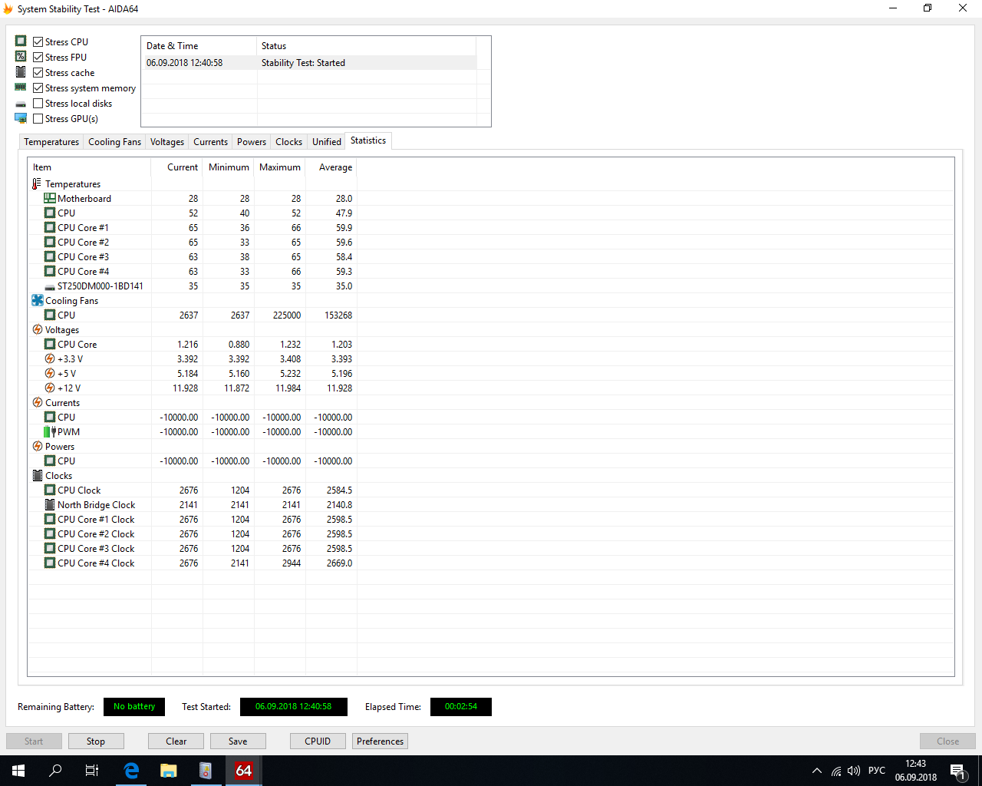Show hidden system tray icons
This screenshot has width=982, height=786.
[817, 771]
